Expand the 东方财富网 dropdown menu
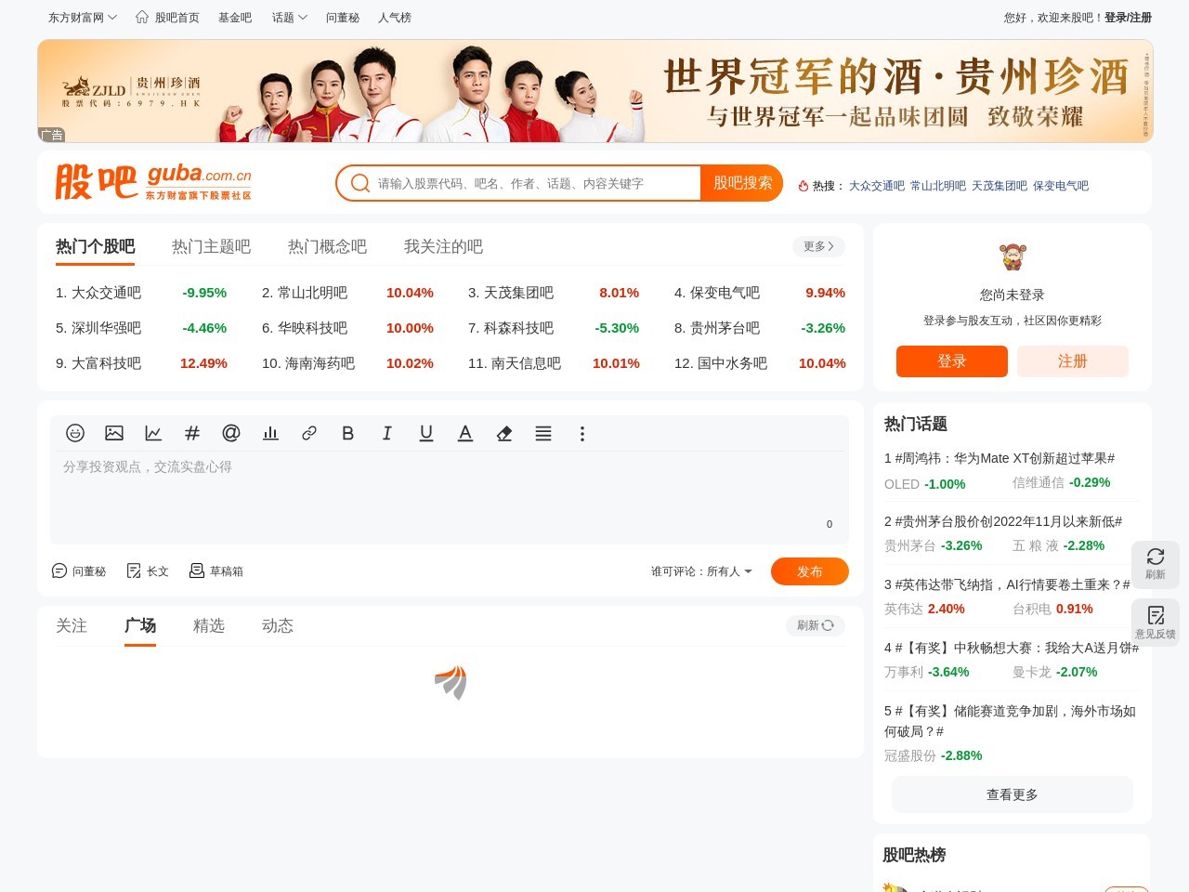 tap(83, 18)
